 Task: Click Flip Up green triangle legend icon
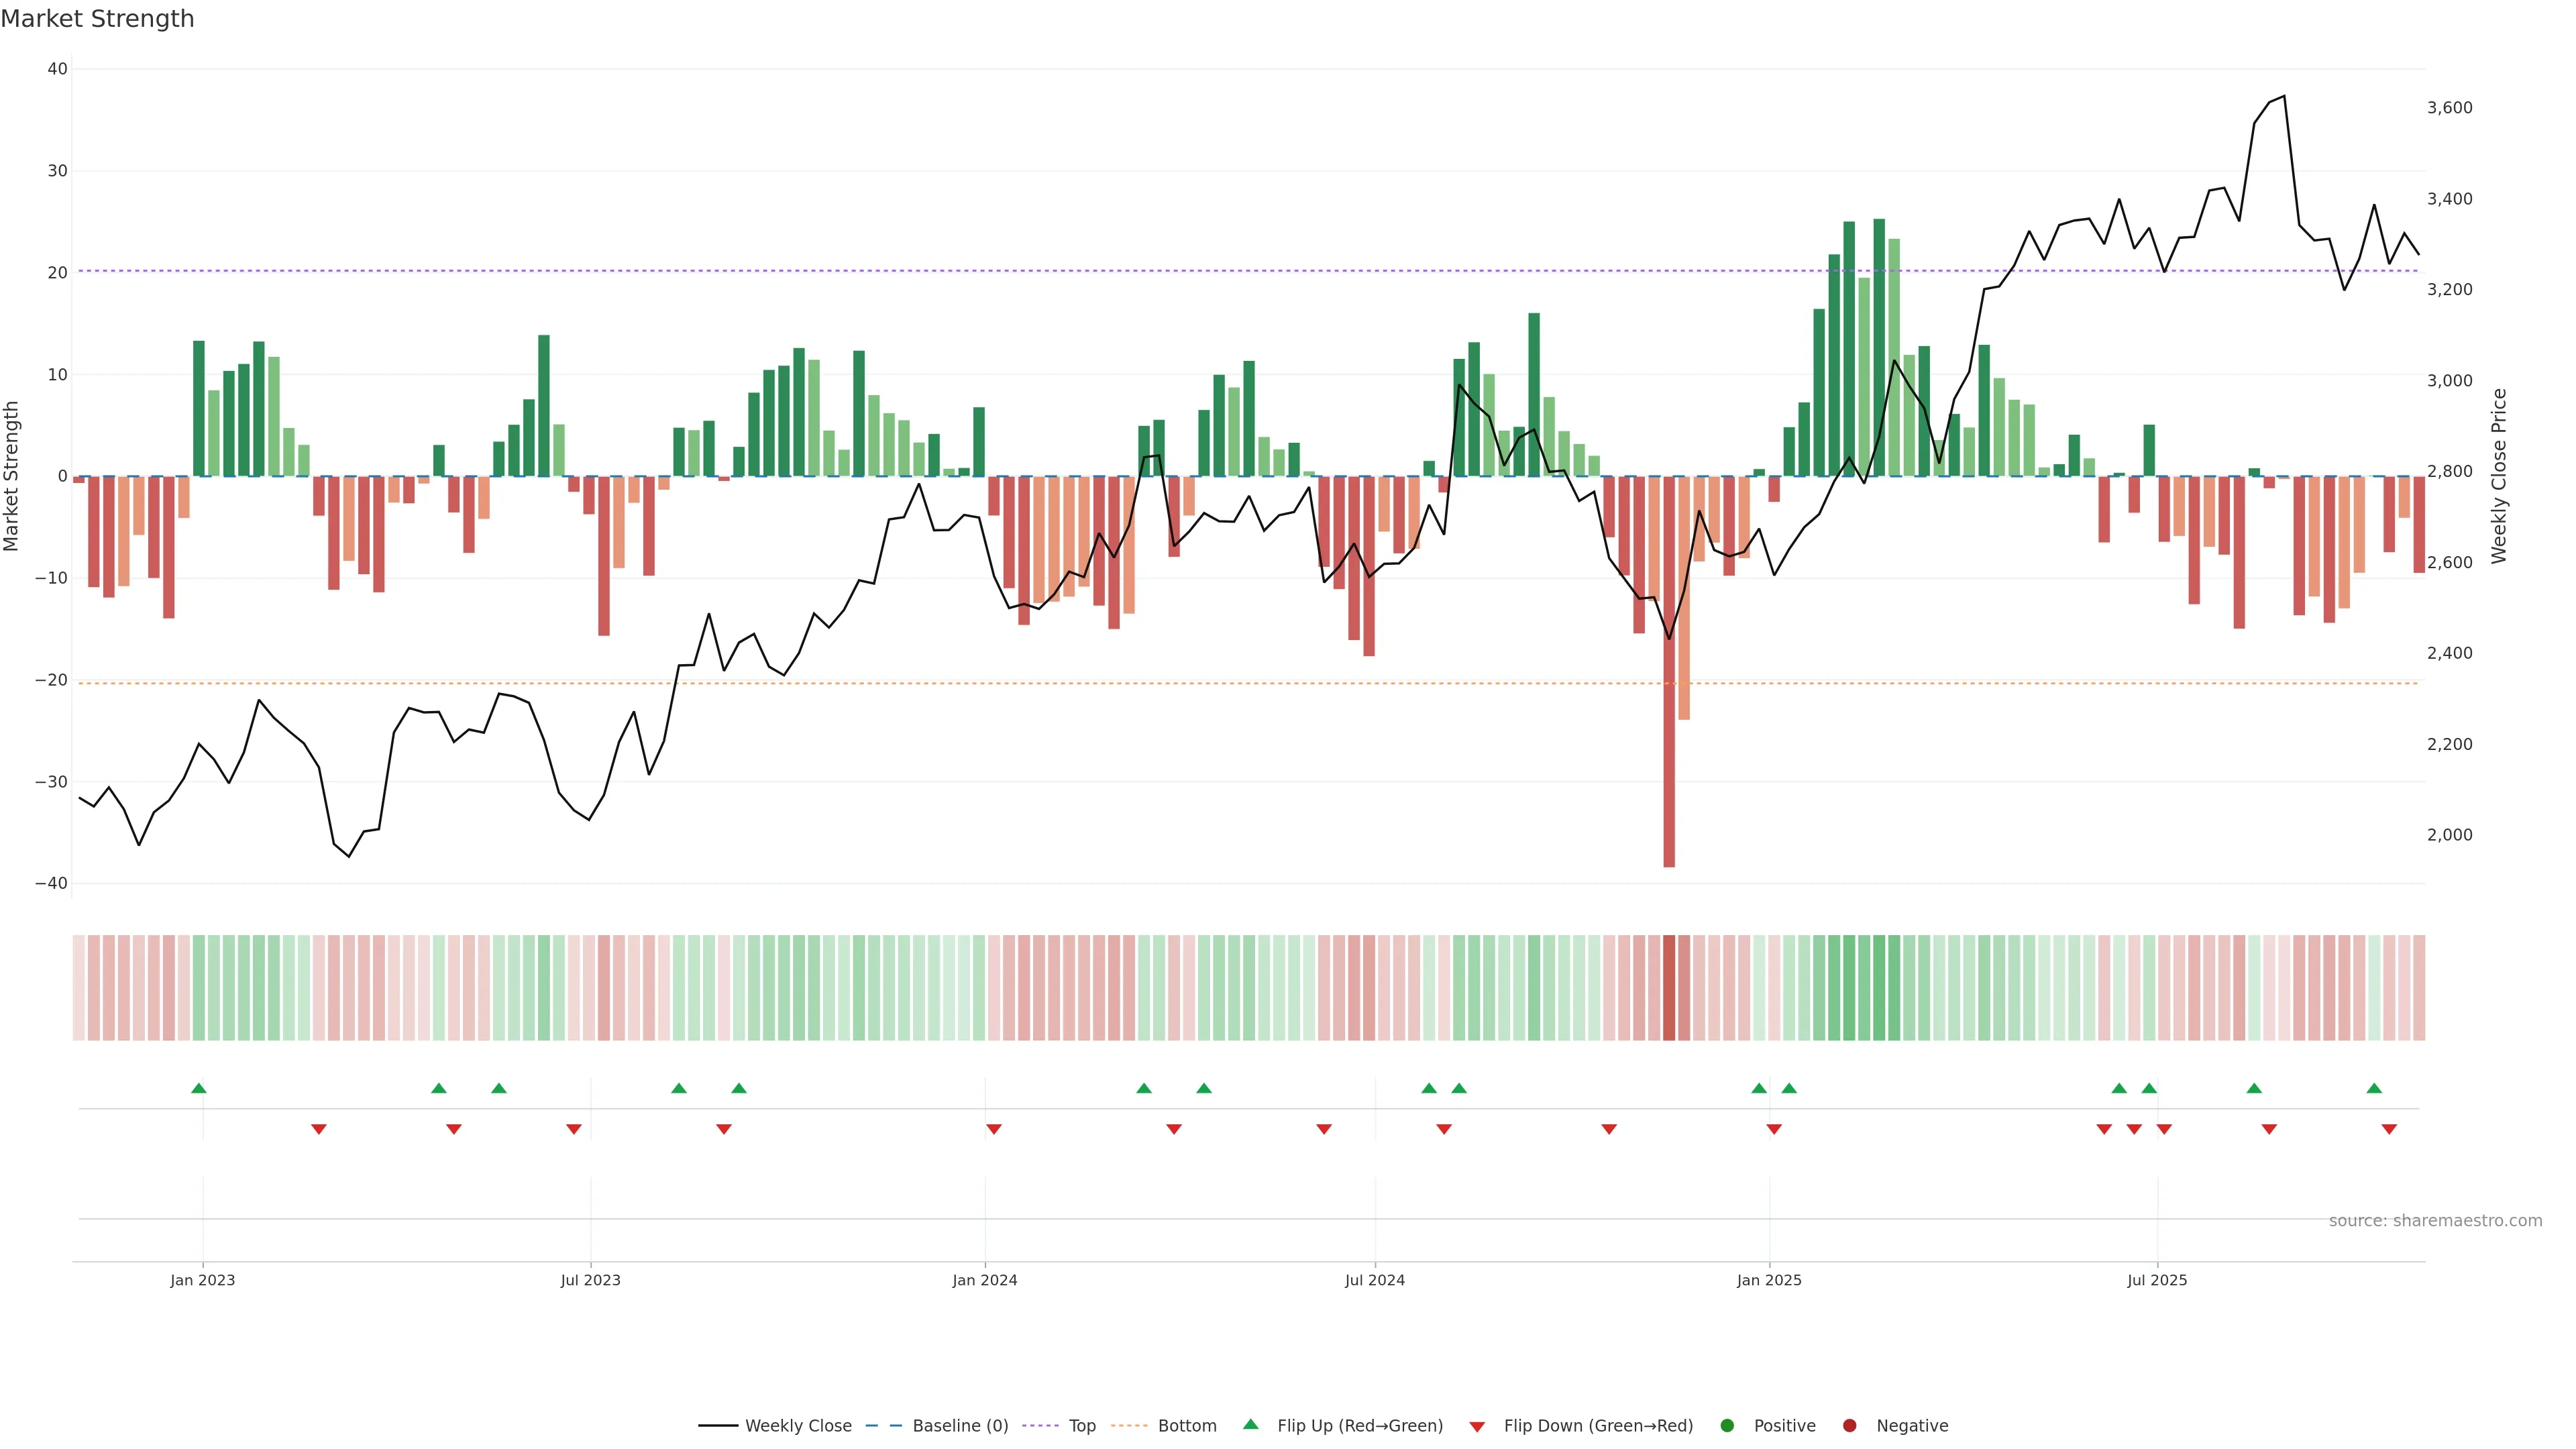[1250, 1425]
